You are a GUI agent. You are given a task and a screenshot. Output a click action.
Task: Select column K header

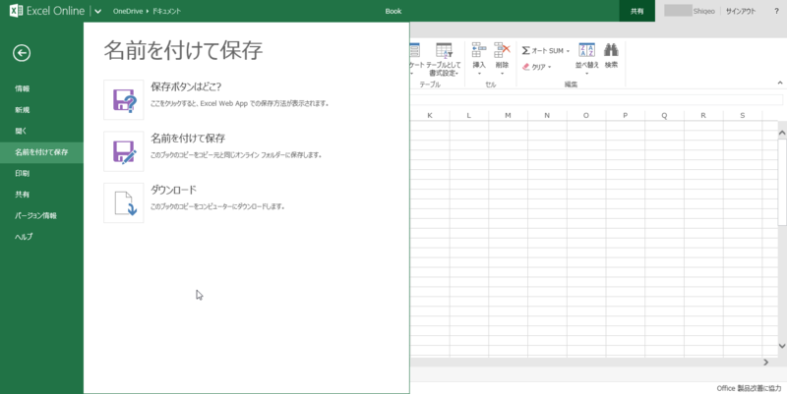click(430, 115)
